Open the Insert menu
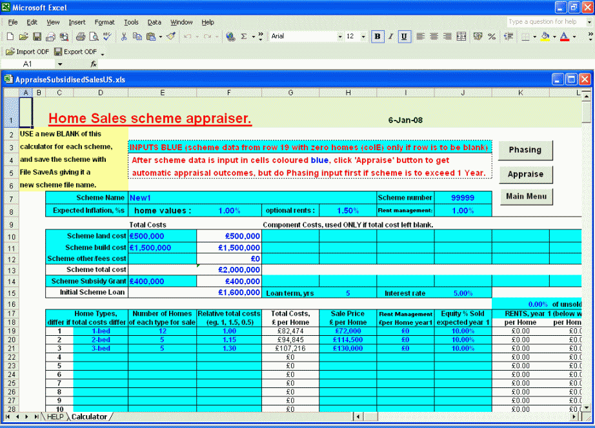 [x=77, y=23]
